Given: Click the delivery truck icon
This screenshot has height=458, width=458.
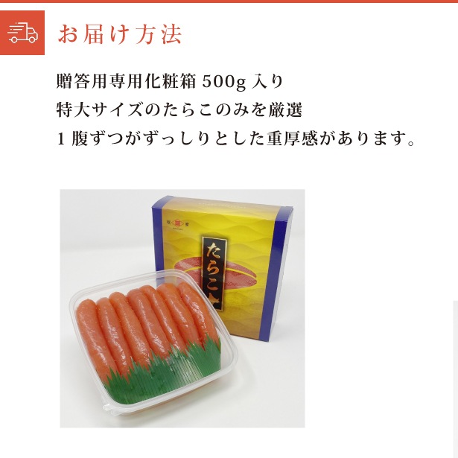Looking at the screenshot, I should pyautogui.click(x=22, y=33).
